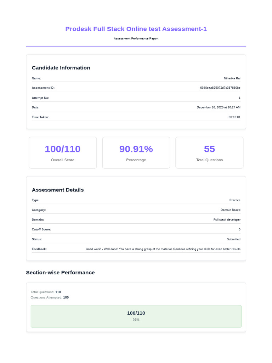Click the Assessment ID: label

click(x=43, y=88)
